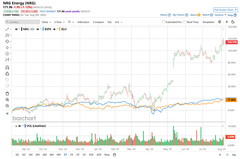Select the measure range tool
Viewport: 240px width, 159px height.
[7, 59]
